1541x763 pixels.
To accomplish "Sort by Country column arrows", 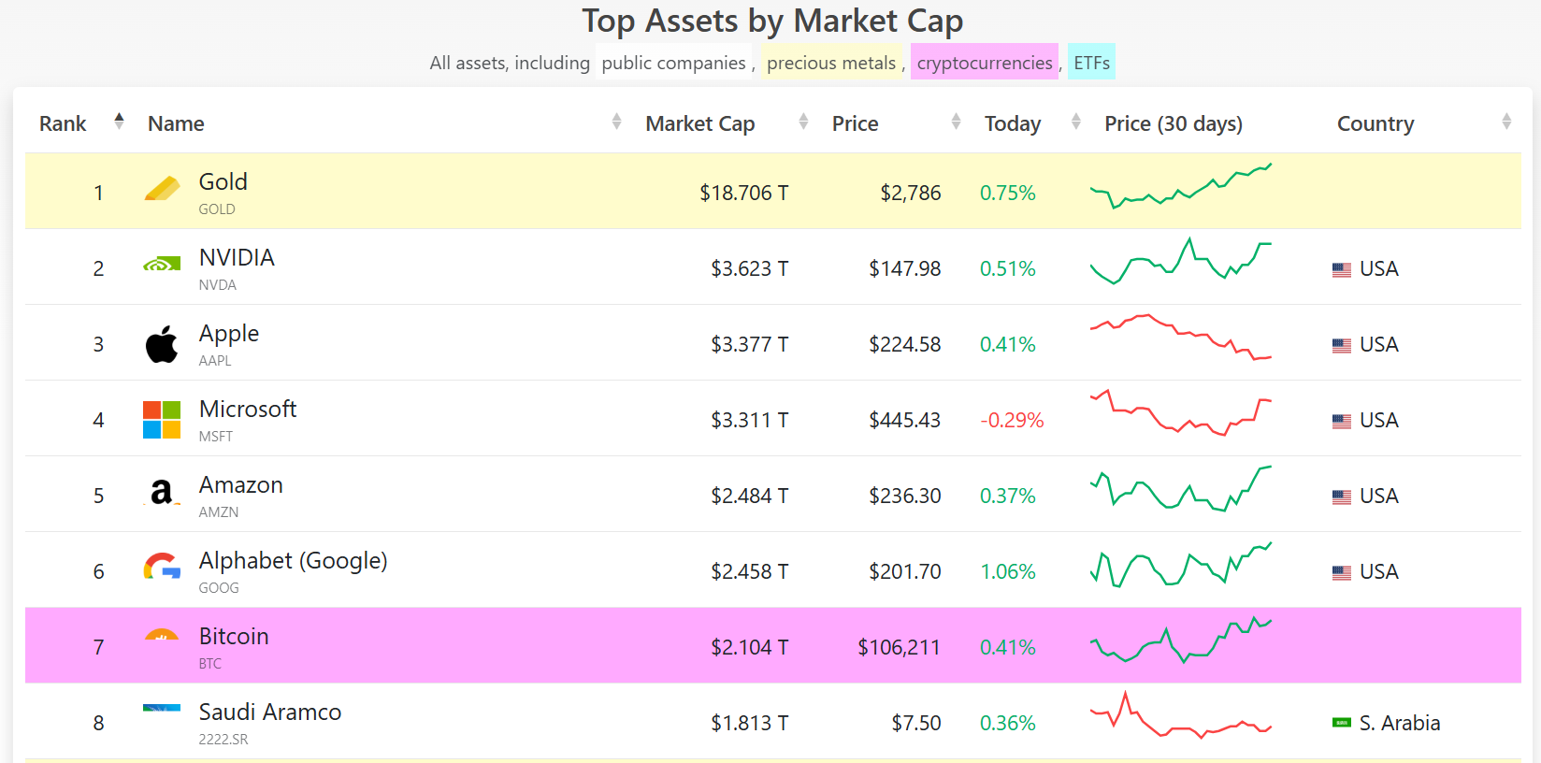I will (1506, 122).
